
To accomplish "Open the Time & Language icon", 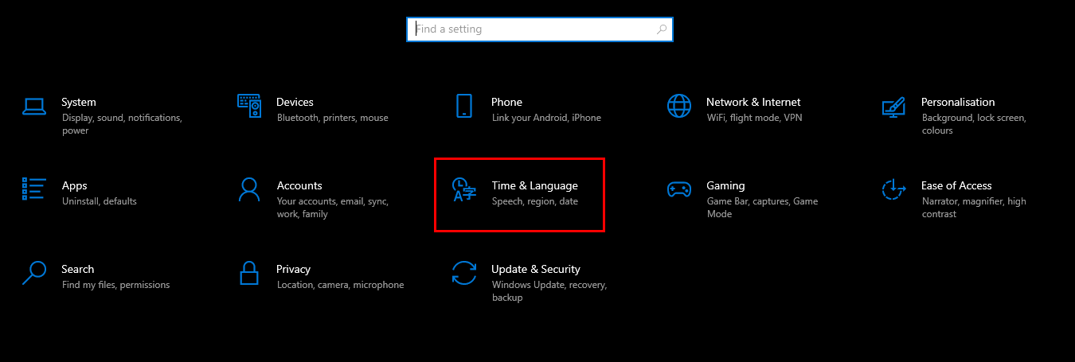I will (x=464, y=189).
